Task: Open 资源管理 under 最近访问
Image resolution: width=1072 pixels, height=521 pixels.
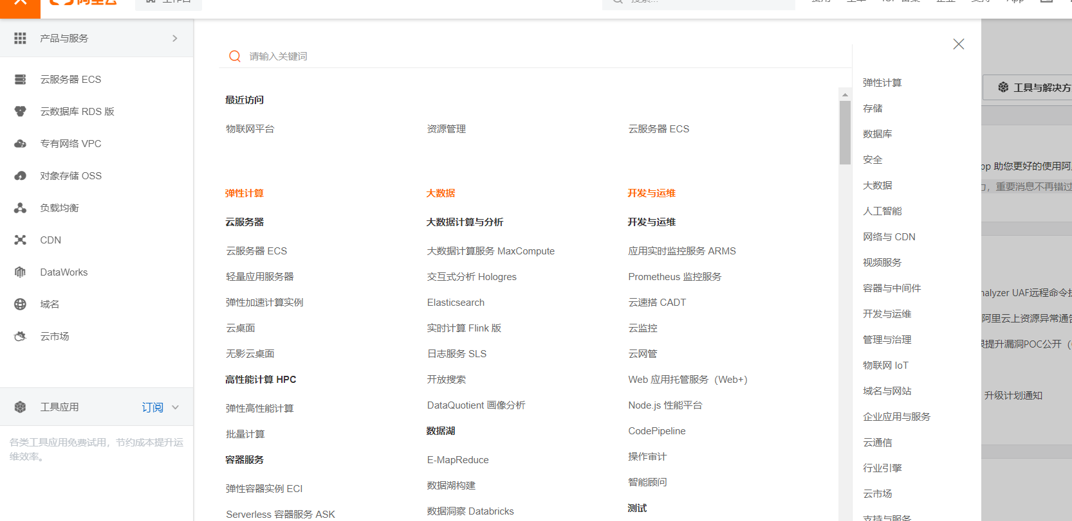Action: coord(447,129)
